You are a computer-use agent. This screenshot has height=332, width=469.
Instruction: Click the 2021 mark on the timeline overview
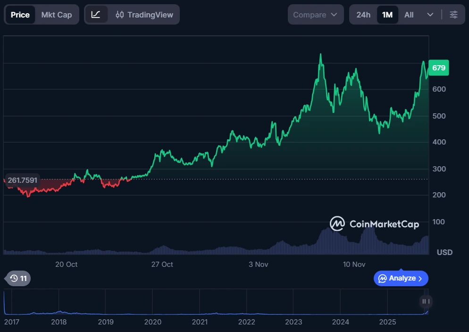click(200, 322)
